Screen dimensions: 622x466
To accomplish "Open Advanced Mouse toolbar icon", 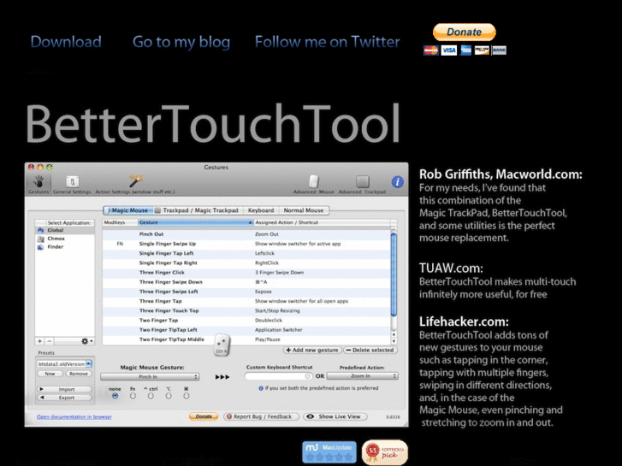I will (x=313, y=181).
